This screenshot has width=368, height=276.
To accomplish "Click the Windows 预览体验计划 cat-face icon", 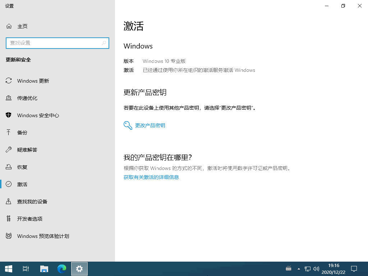I will [x=9, y=236].
